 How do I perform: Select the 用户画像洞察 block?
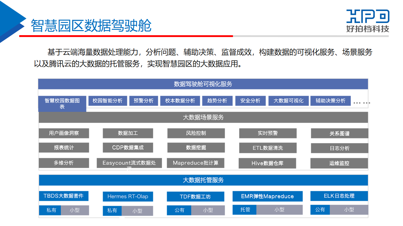pyautogui.click(x=64, y=133)
